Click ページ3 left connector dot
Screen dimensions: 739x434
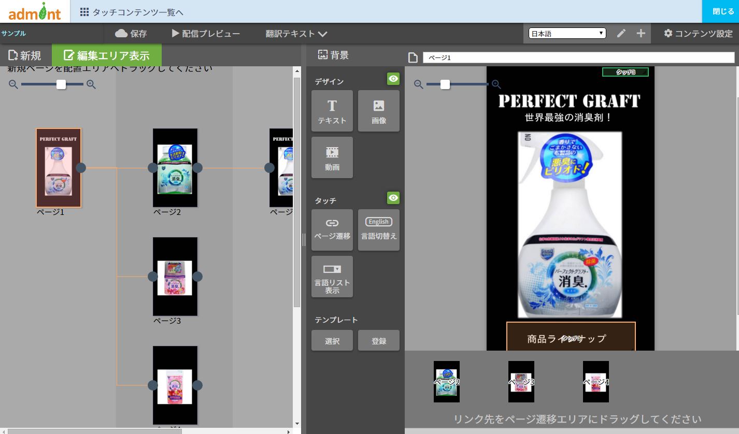point(152,277)
